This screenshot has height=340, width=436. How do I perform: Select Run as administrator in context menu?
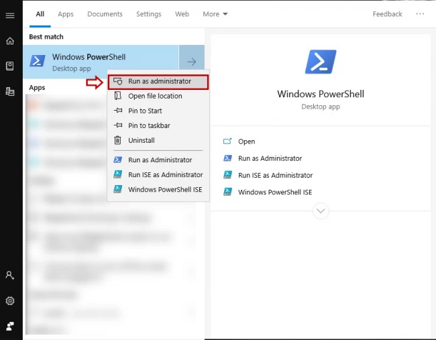coord(159,81)
